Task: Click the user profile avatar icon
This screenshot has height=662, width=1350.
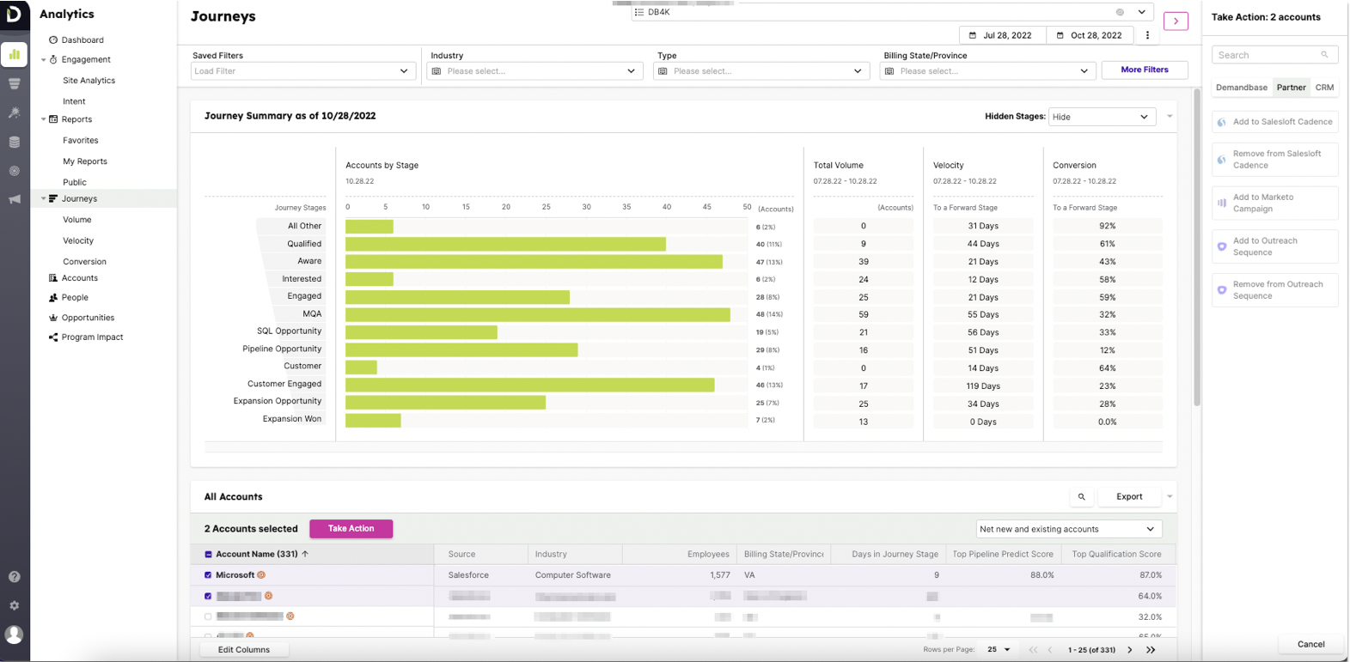Action: [15, 635]
